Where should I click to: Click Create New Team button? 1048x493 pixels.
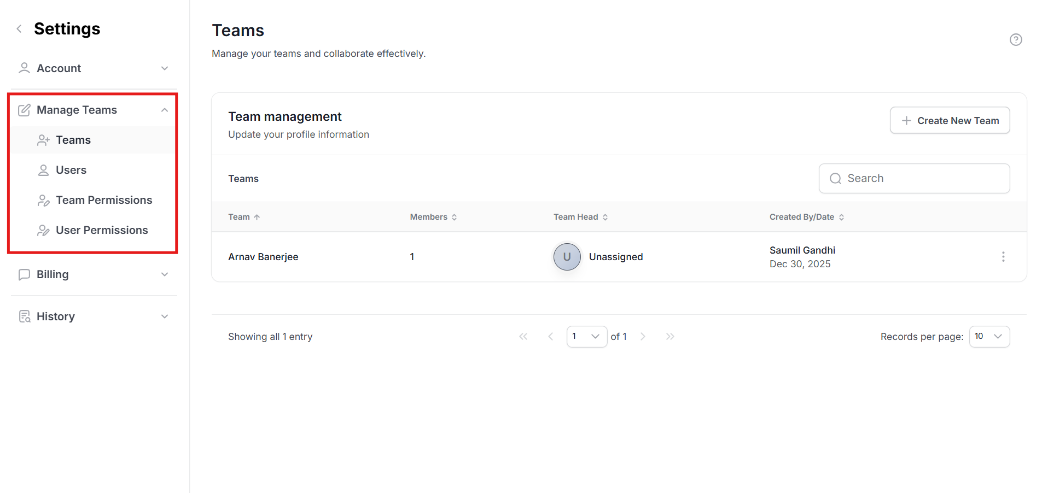click(x=950, y=120)
